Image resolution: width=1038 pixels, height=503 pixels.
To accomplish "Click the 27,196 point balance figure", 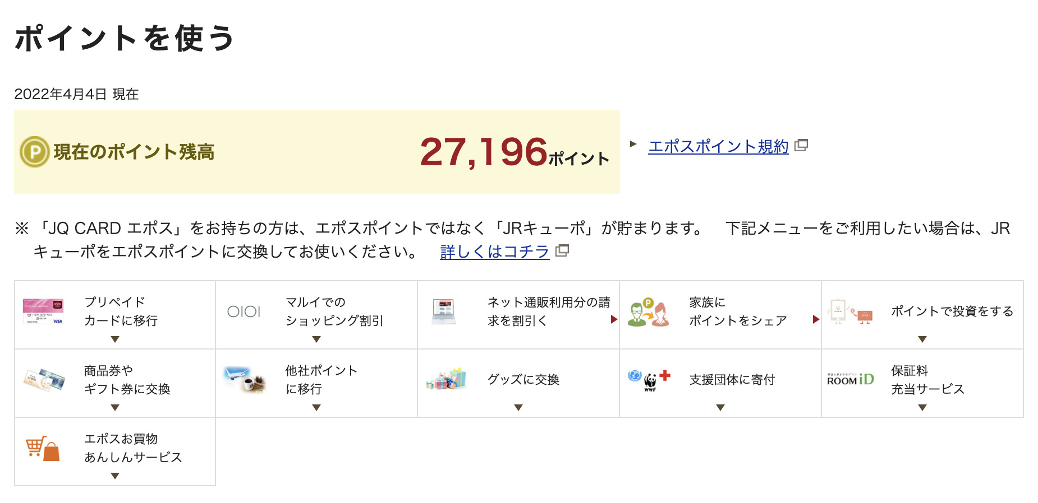I will 483,152.
